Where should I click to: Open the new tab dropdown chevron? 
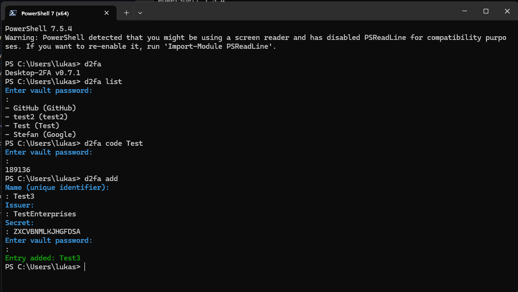click(x=140, y=13)
